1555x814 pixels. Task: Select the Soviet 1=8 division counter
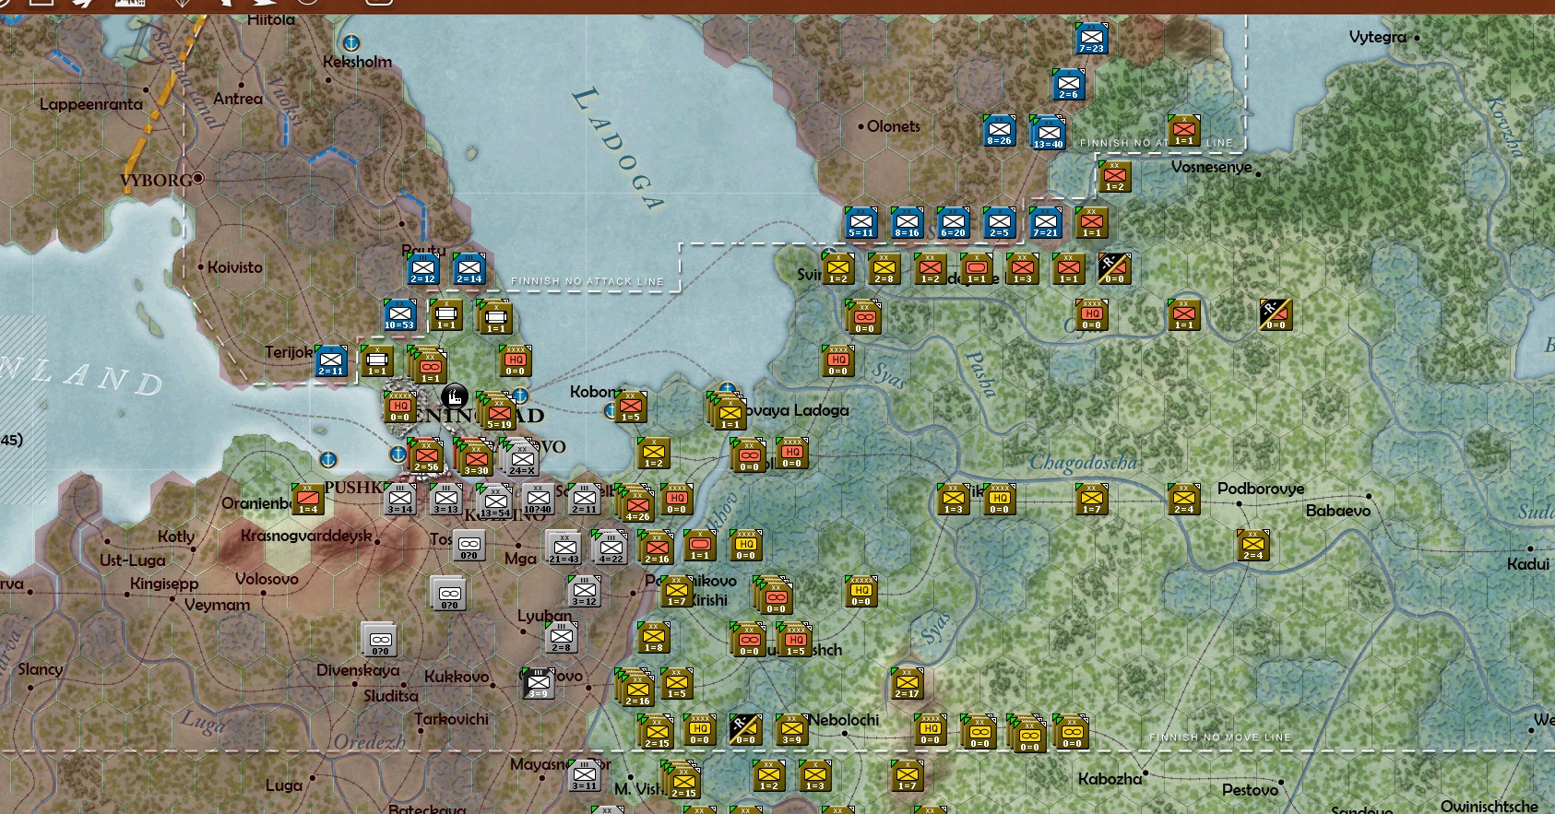654,638
